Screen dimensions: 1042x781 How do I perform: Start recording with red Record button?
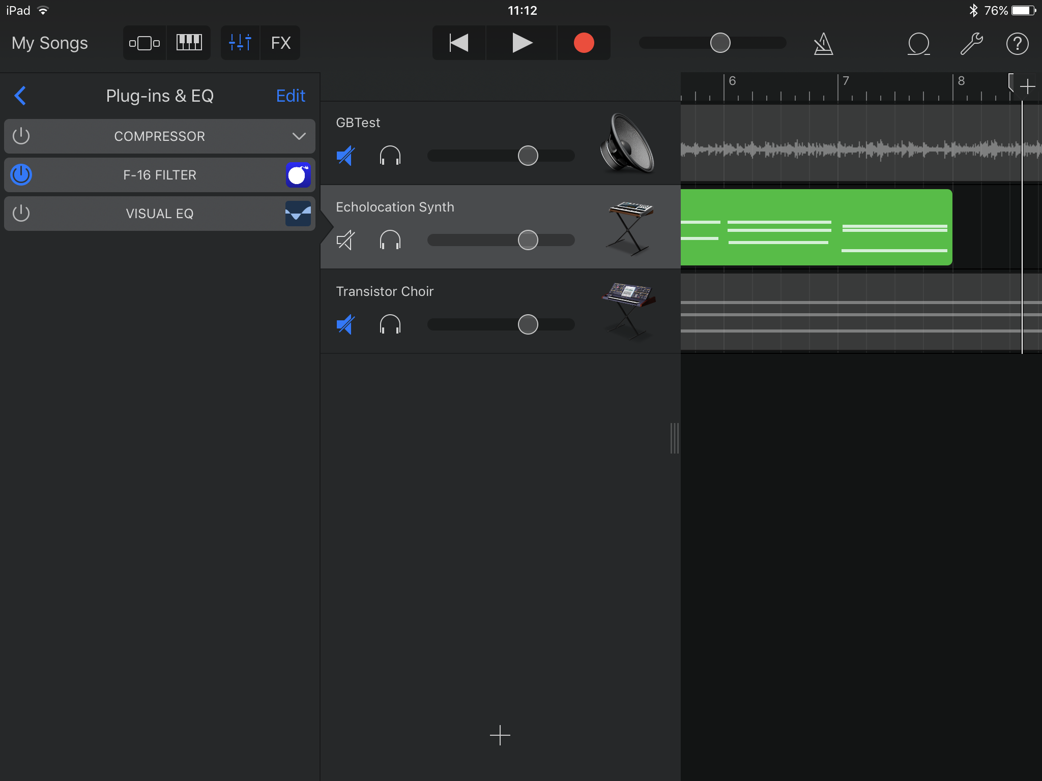584,43
